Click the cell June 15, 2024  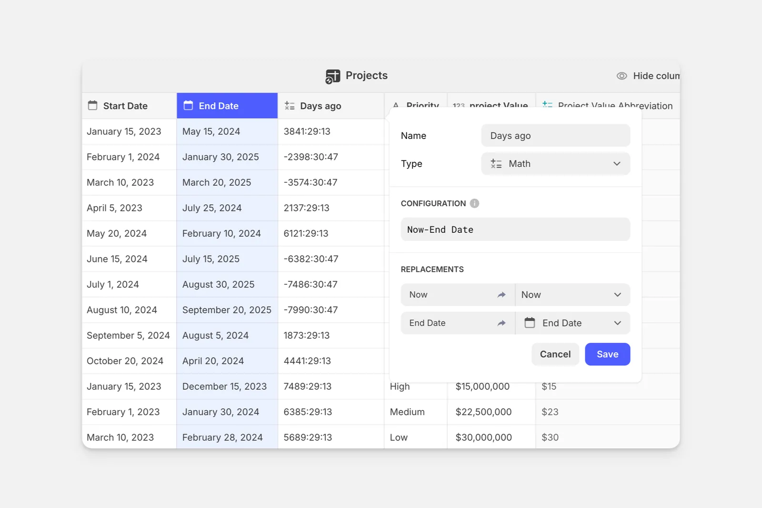(x=129, y=259)
